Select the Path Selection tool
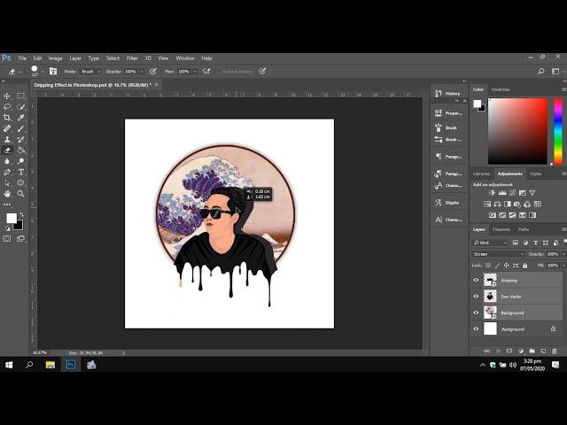Screen dimensions: 567x425 (7, 183)
